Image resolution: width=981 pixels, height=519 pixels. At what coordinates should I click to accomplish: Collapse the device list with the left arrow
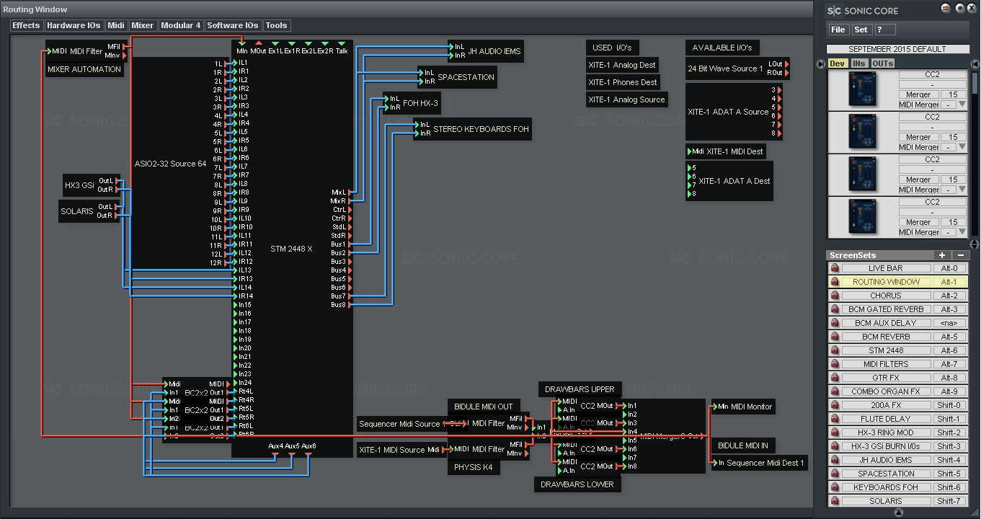(x=821, y=63)
